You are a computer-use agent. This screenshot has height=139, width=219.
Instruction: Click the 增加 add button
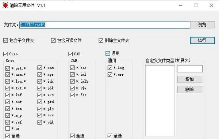pos(190,79)
